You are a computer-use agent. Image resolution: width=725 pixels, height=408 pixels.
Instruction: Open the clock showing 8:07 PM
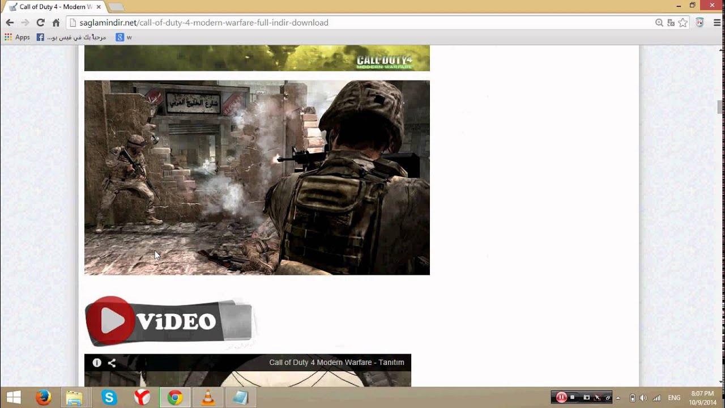(x=702, y=397)
